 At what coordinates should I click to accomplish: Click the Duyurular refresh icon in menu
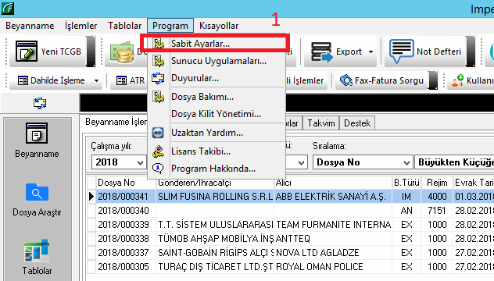(158, 78)
